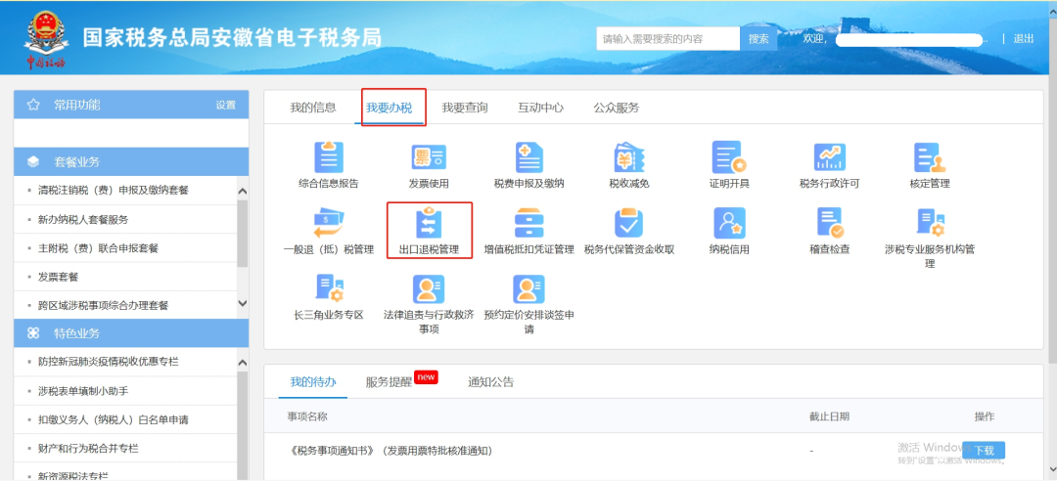Open 核定管理 icon

[930, 158]
